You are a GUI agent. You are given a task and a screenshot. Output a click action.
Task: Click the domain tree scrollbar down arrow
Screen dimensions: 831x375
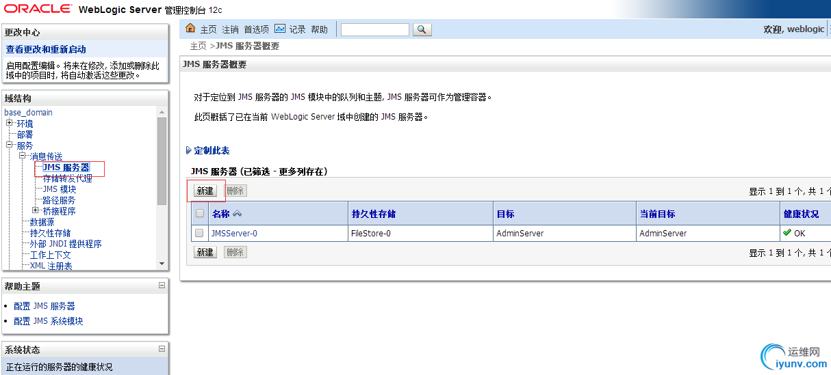pyautogui.click(x=162, y=264)
